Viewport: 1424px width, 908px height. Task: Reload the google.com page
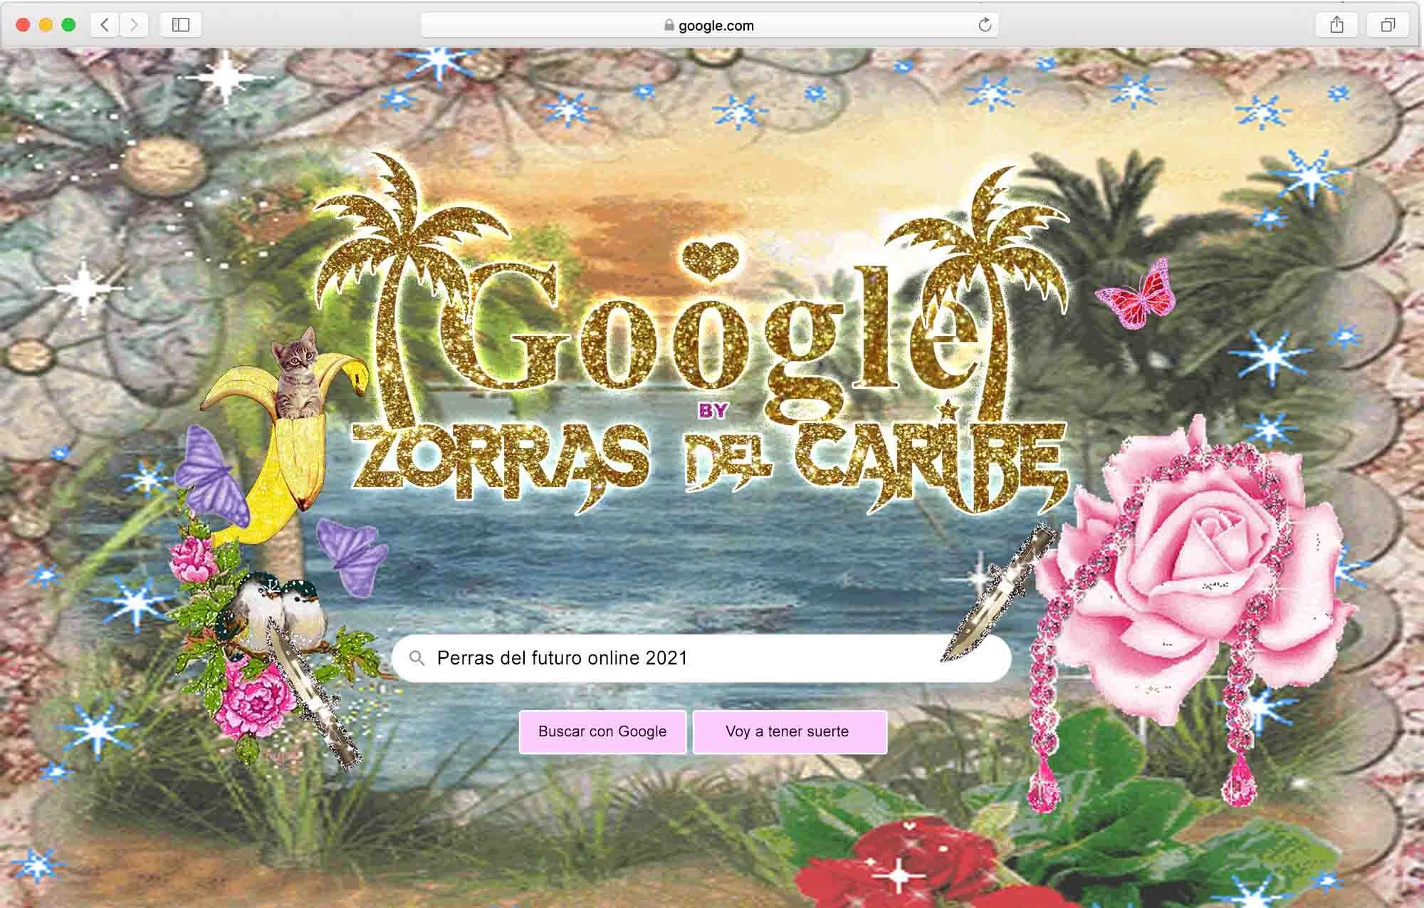coord(985,25)
